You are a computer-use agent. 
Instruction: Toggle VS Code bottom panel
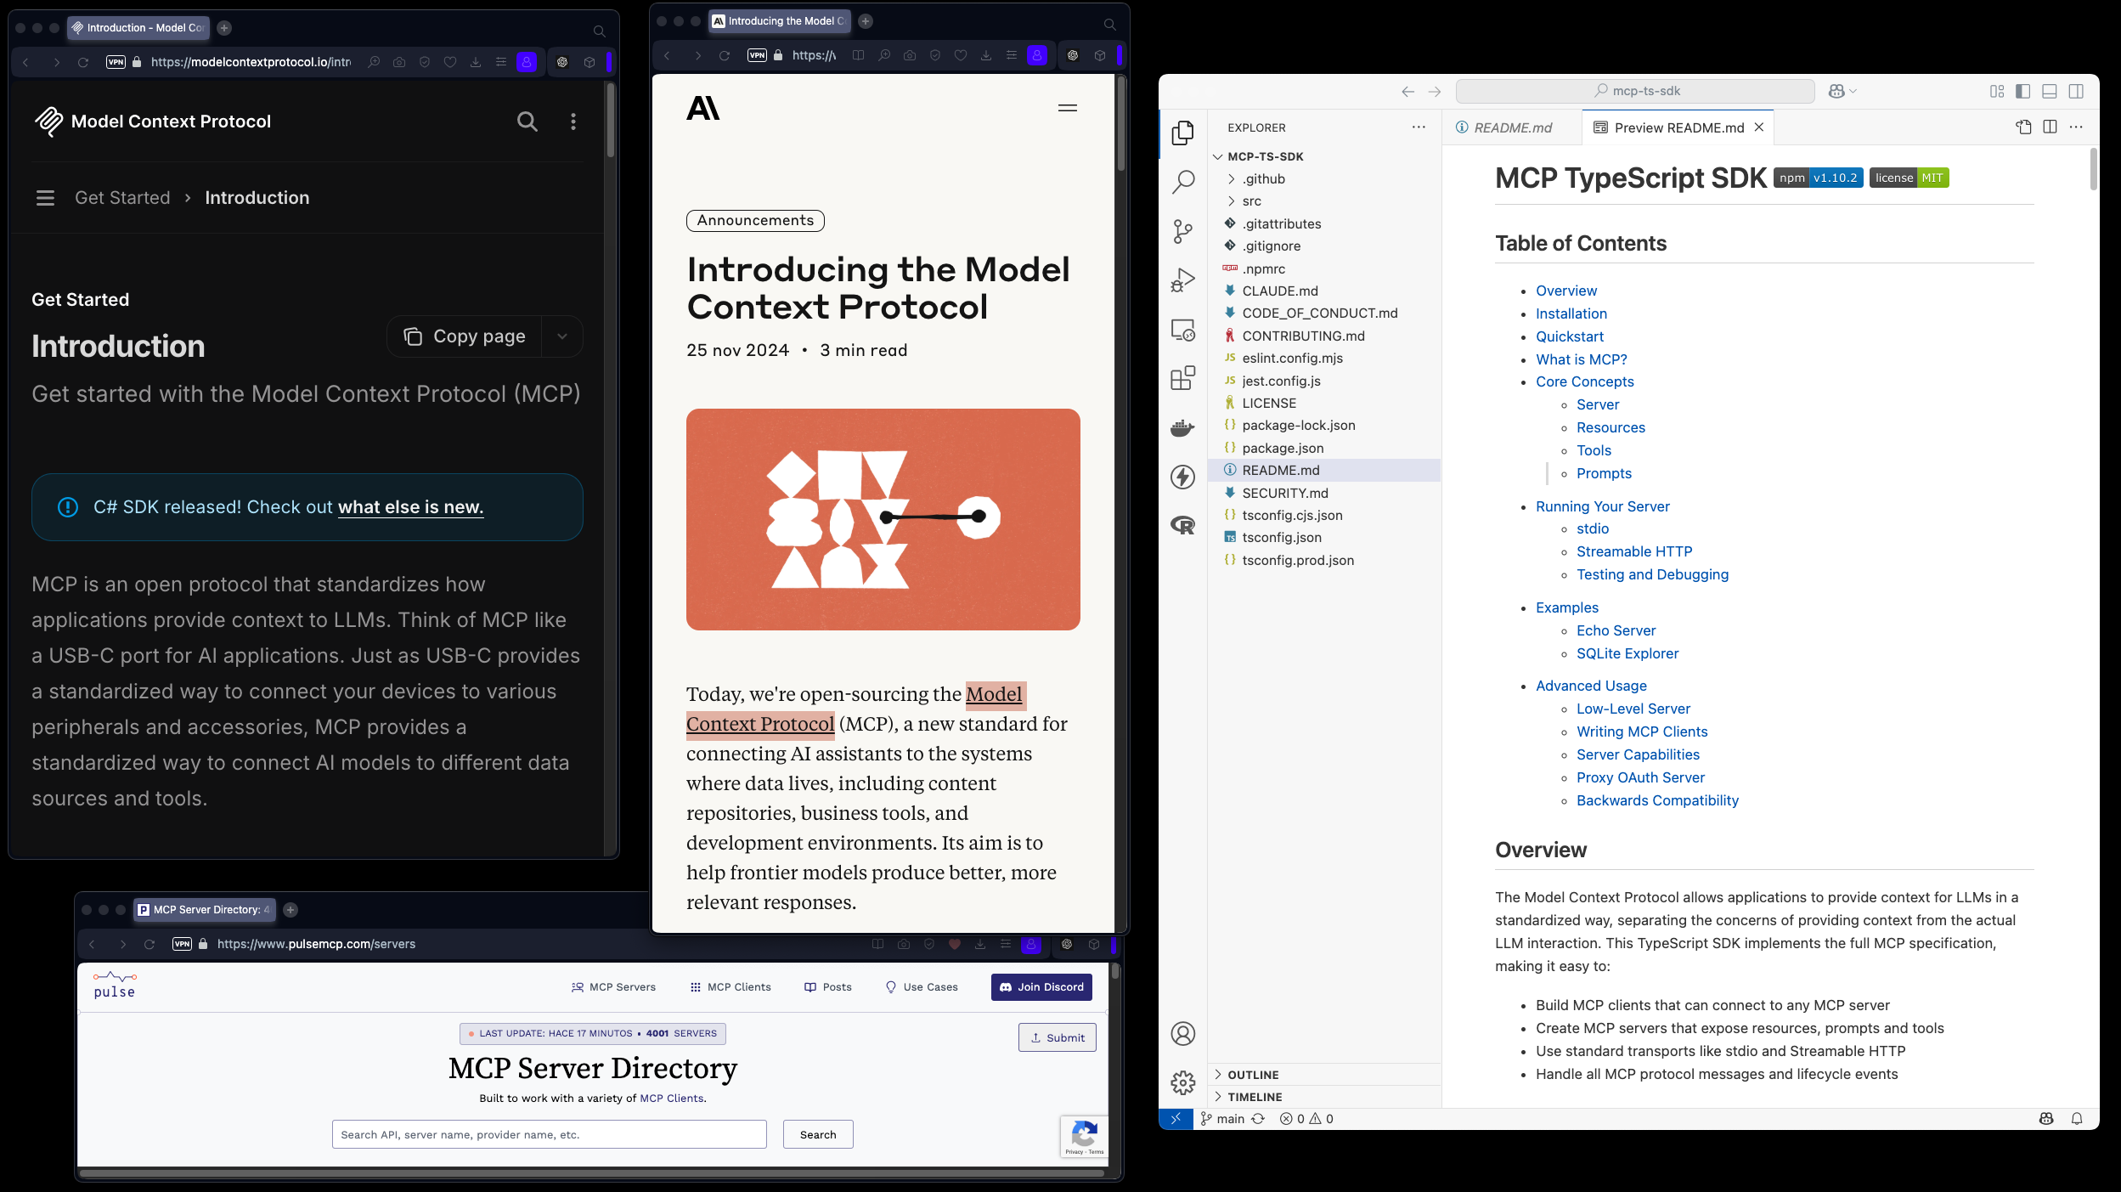click(x=2050, y=92)
